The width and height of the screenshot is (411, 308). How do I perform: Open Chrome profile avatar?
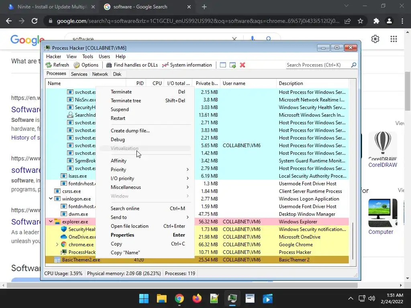tap(389, 21)
